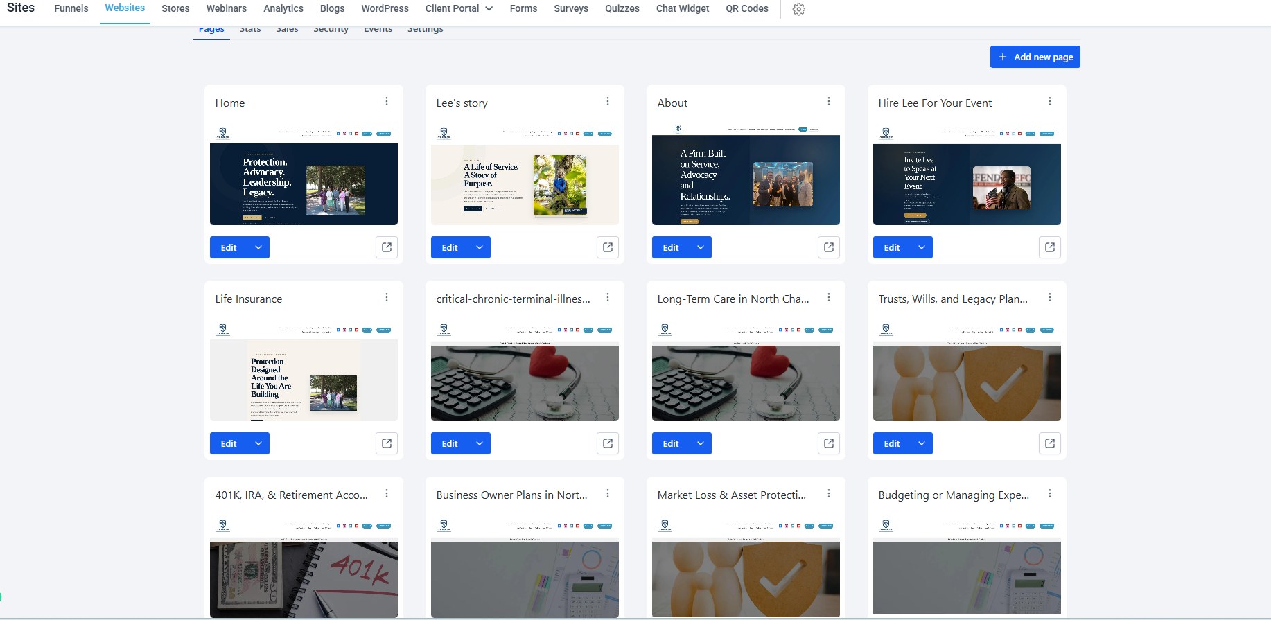Viewport: 1271px width, 620px height.
Task: Open the Surveys tab
Action: [571, 8]
